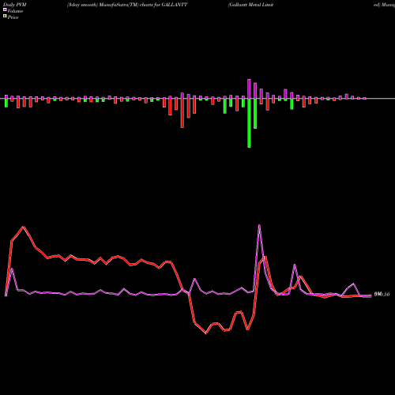Select the 'Volume' legend label
The height and width of the screenshot is (395, 395).
click(x=15, y=11)
